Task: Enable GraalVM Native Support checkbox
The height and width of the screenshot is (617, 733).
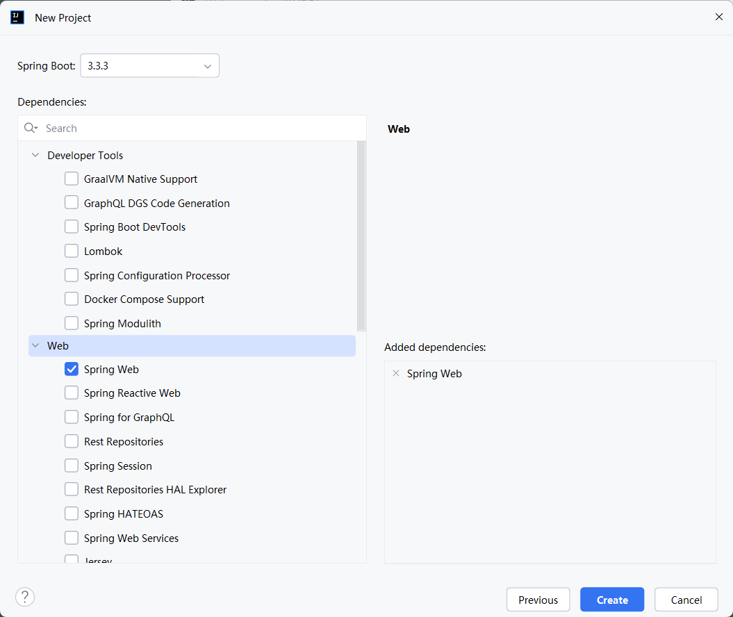Action: point(72,179)
